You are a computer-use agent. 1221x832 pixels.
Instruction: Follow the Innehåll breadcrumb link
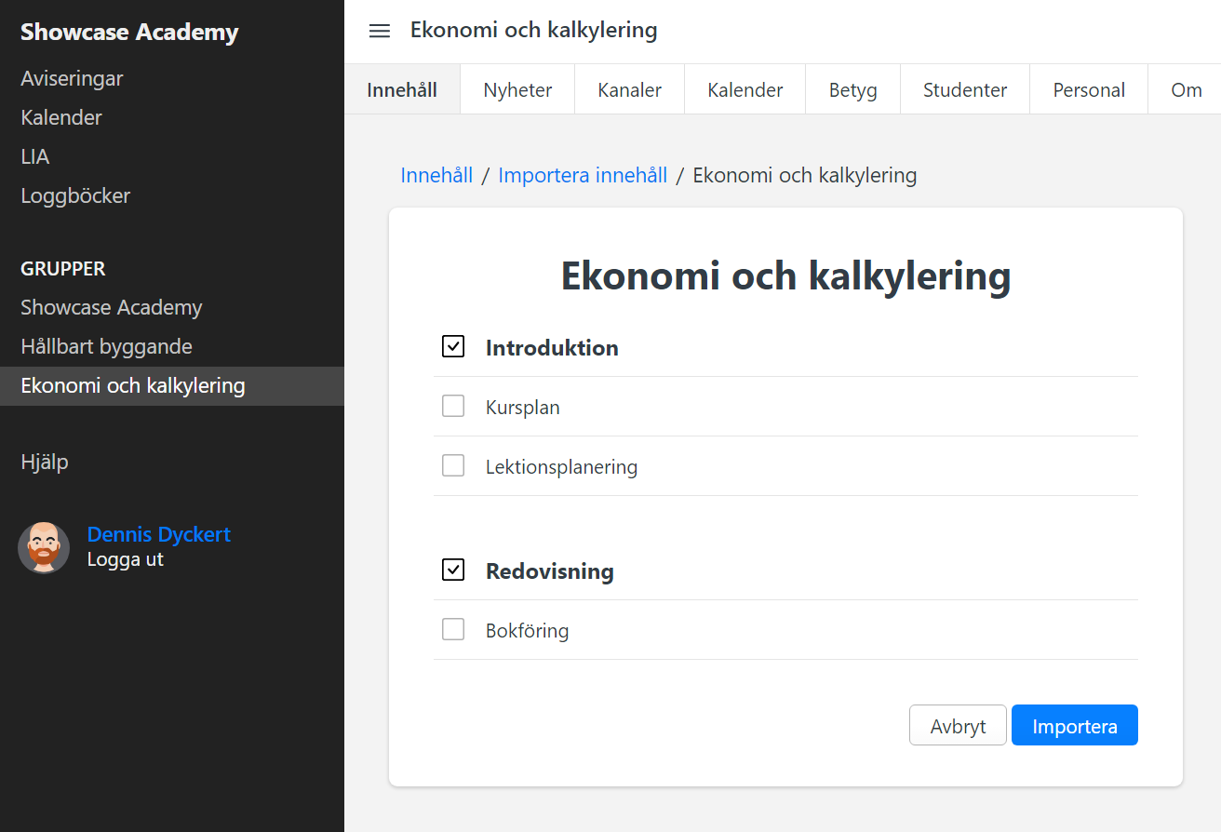click(436, 175)
